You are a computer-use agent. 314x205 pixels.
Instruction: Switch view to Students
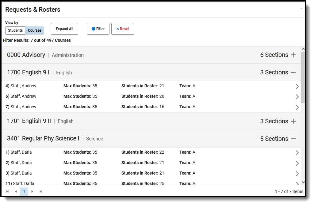coord(15,30)
